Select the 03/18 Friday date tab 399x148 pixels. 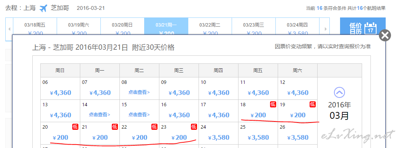coord(35,26)
